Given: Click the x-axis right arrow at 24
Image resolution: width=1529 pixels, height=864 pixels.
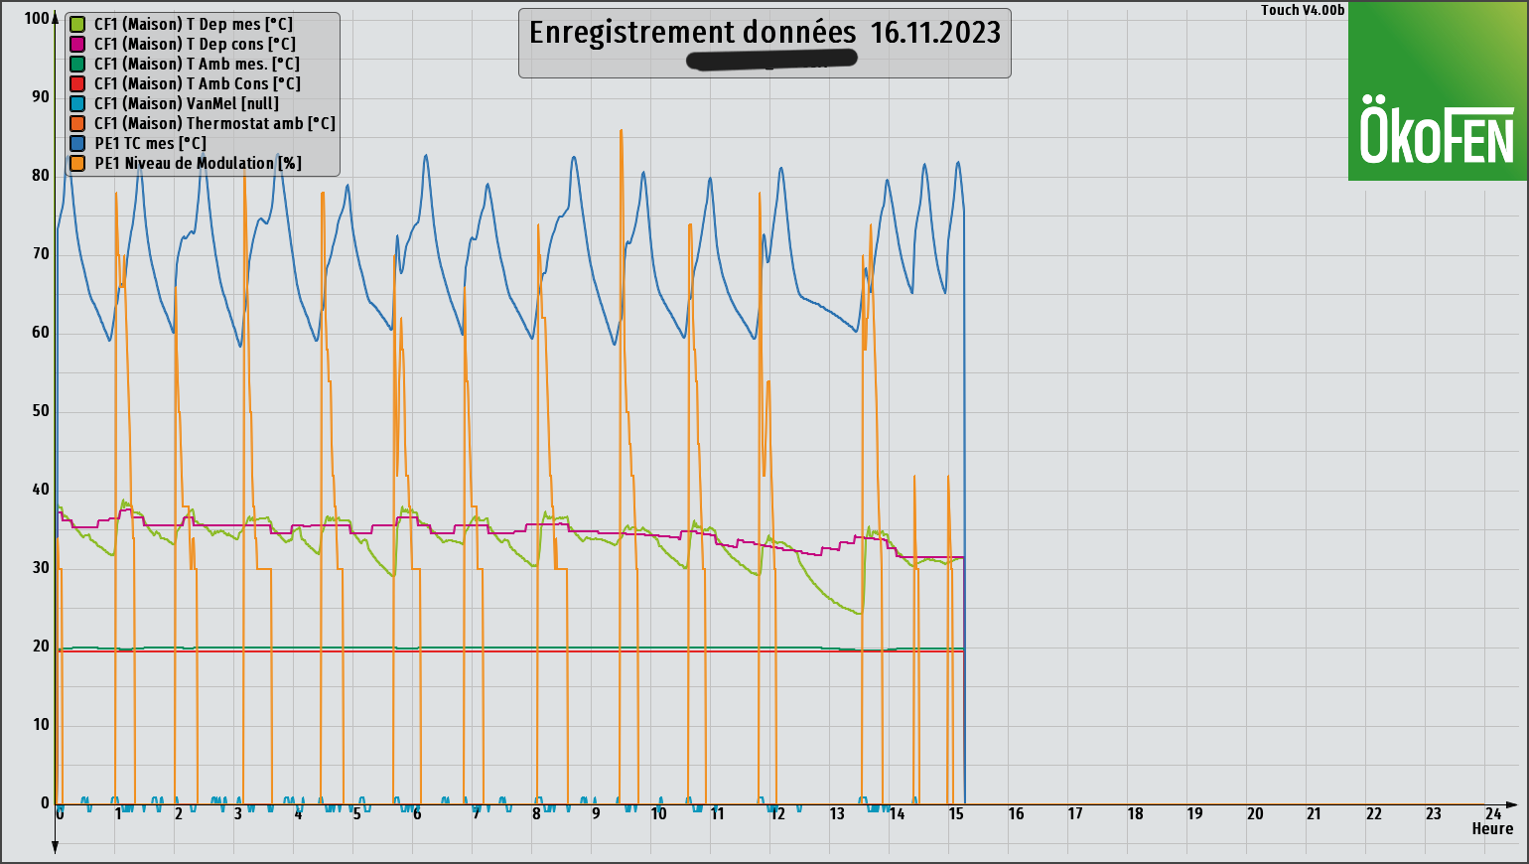Looking at the screenshot, I should tap(1512, 804).
